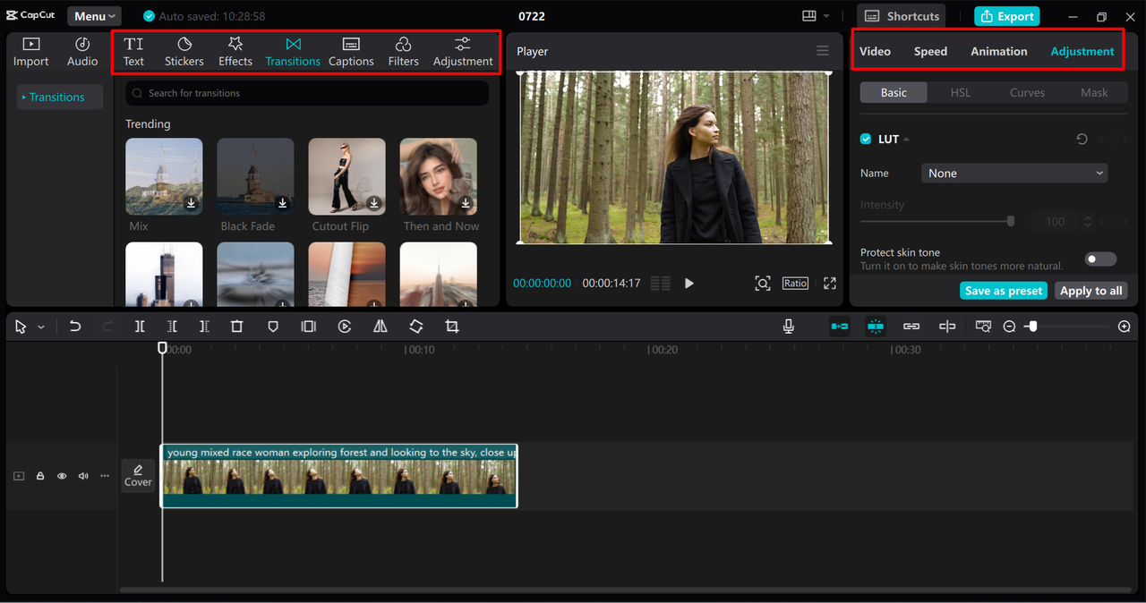
Task: Zoom out the timeline with minus icon
Action: click(x=1009, y=327)
